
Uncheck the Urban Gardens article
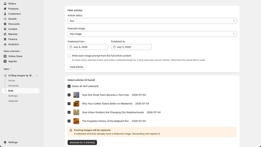coord(69,112)
